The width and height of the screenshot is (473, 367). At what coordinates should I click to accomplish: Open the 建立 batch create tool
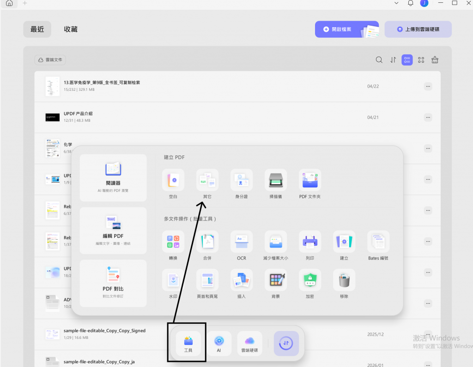pyautogui.click(x=344, y=242)
